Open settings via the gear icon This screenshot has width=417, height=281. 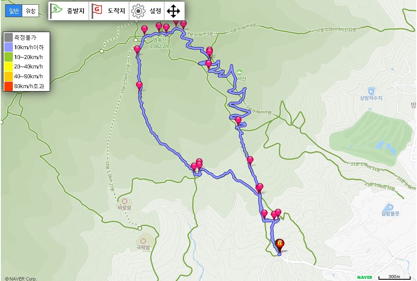(138, 11)
